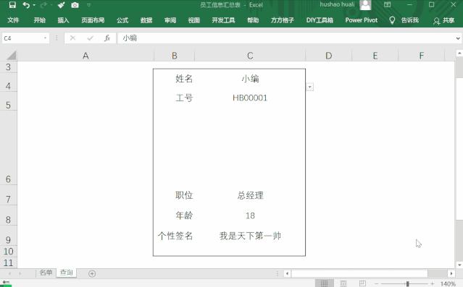Click the Insert Function fx icon
The width and height of the screenshot is (463, 287).
coord(107,38)
